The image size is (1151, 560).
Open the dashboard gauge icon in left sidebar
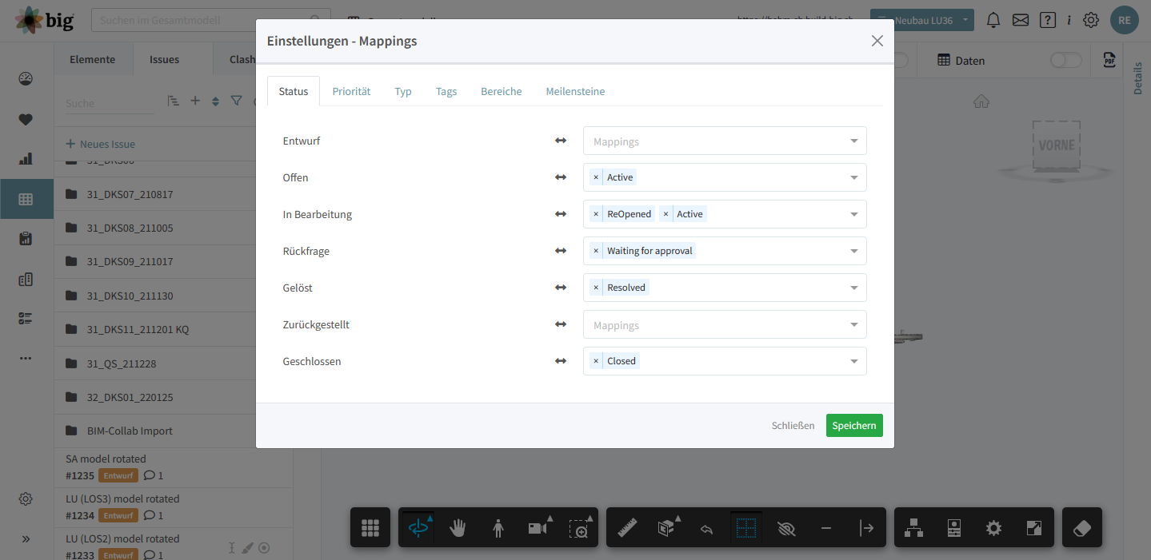(26, 78)
